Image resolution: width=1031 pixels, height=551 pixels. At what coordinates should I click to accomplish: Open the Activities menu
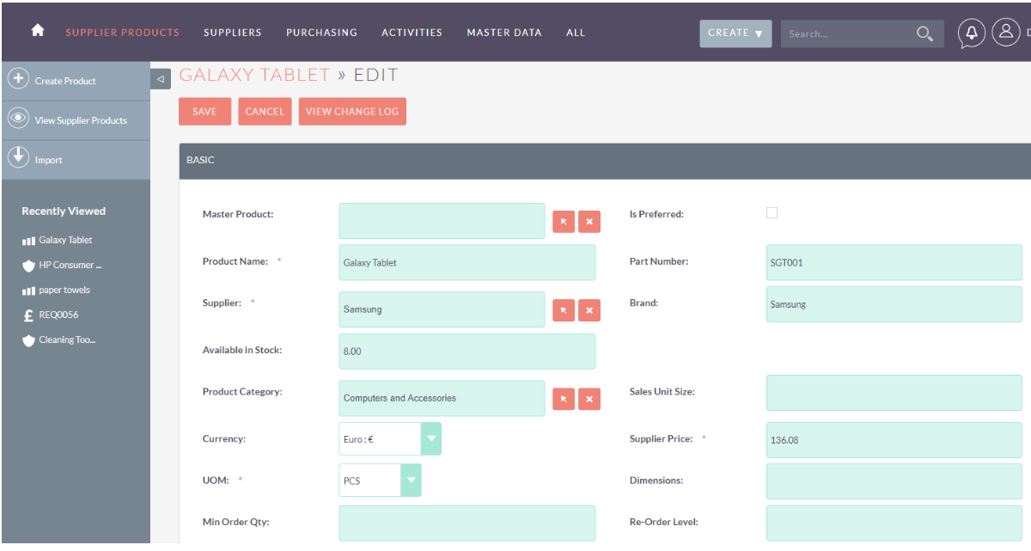(412, 33)
